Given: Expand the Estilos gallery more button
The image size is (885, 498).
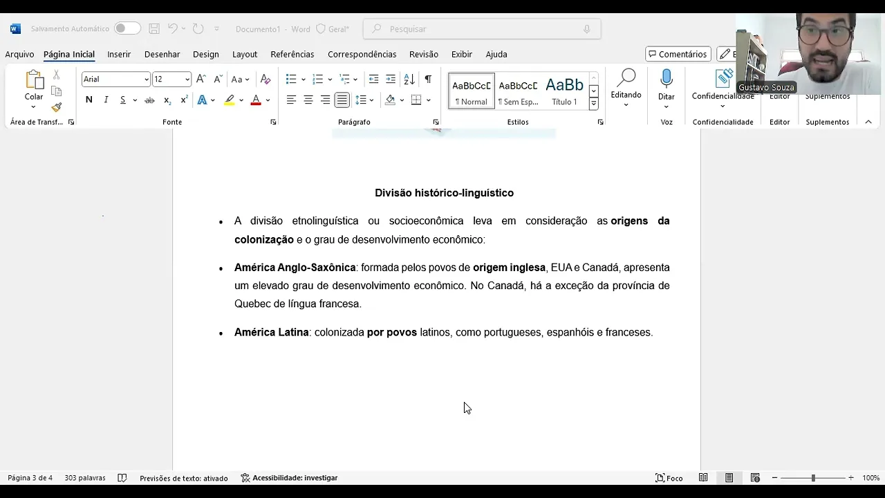Looking at the screenshot, I should [x=593, y=104].
